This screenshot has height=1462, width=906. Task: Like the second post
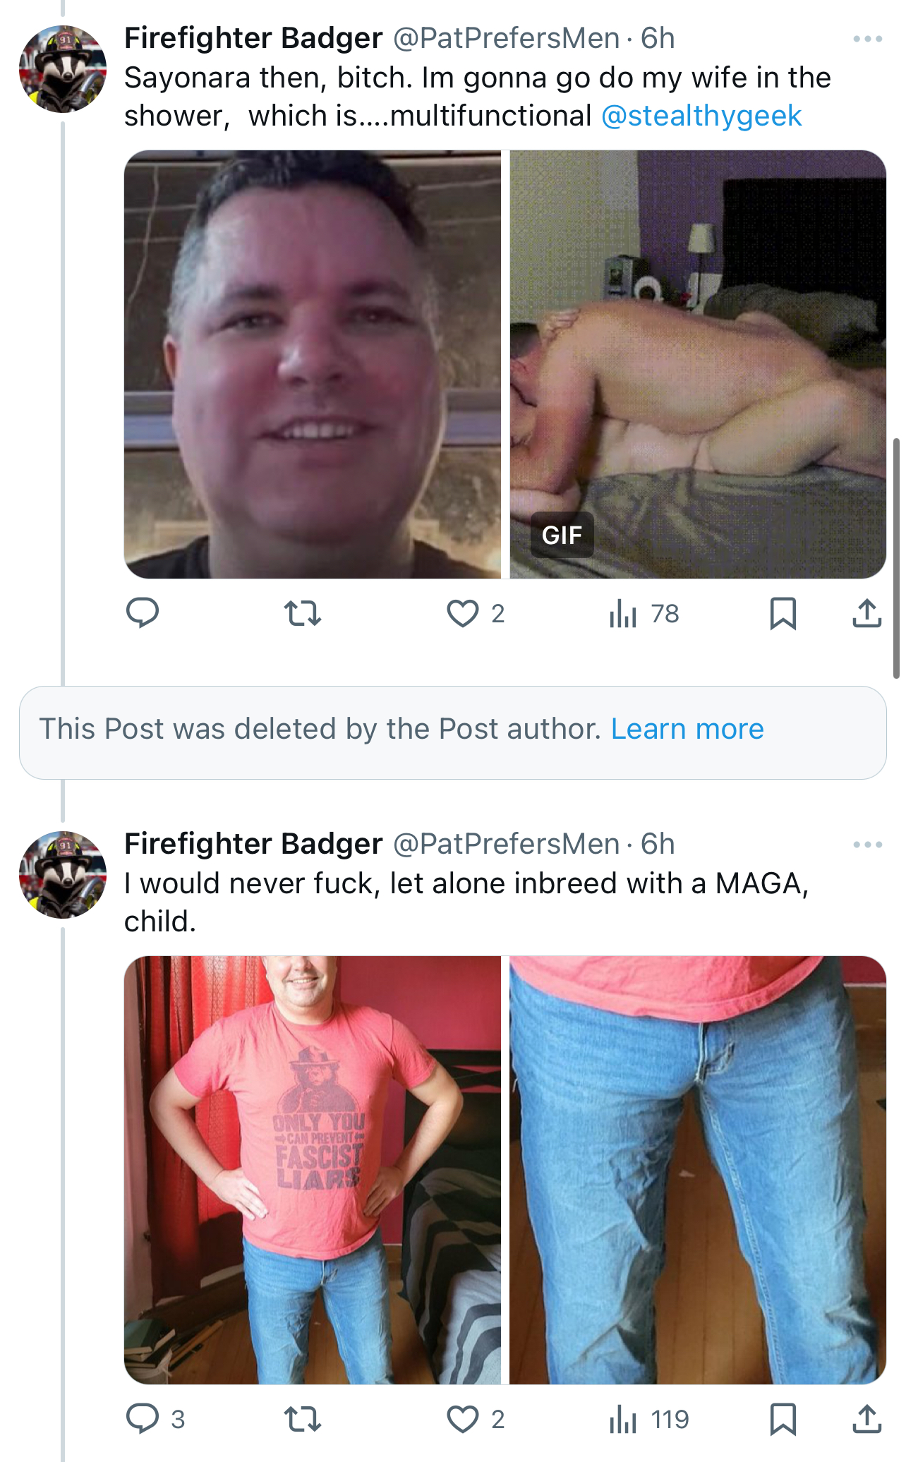(476, 1419)
